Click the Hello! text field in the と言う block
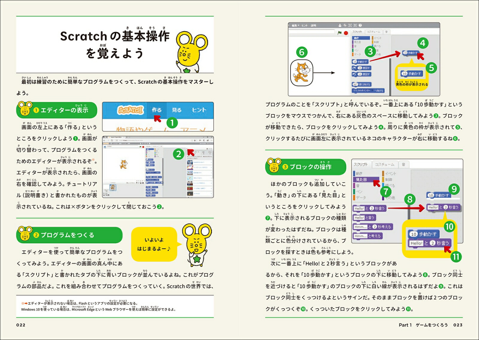Screen dimensions: 479x340 359,218
